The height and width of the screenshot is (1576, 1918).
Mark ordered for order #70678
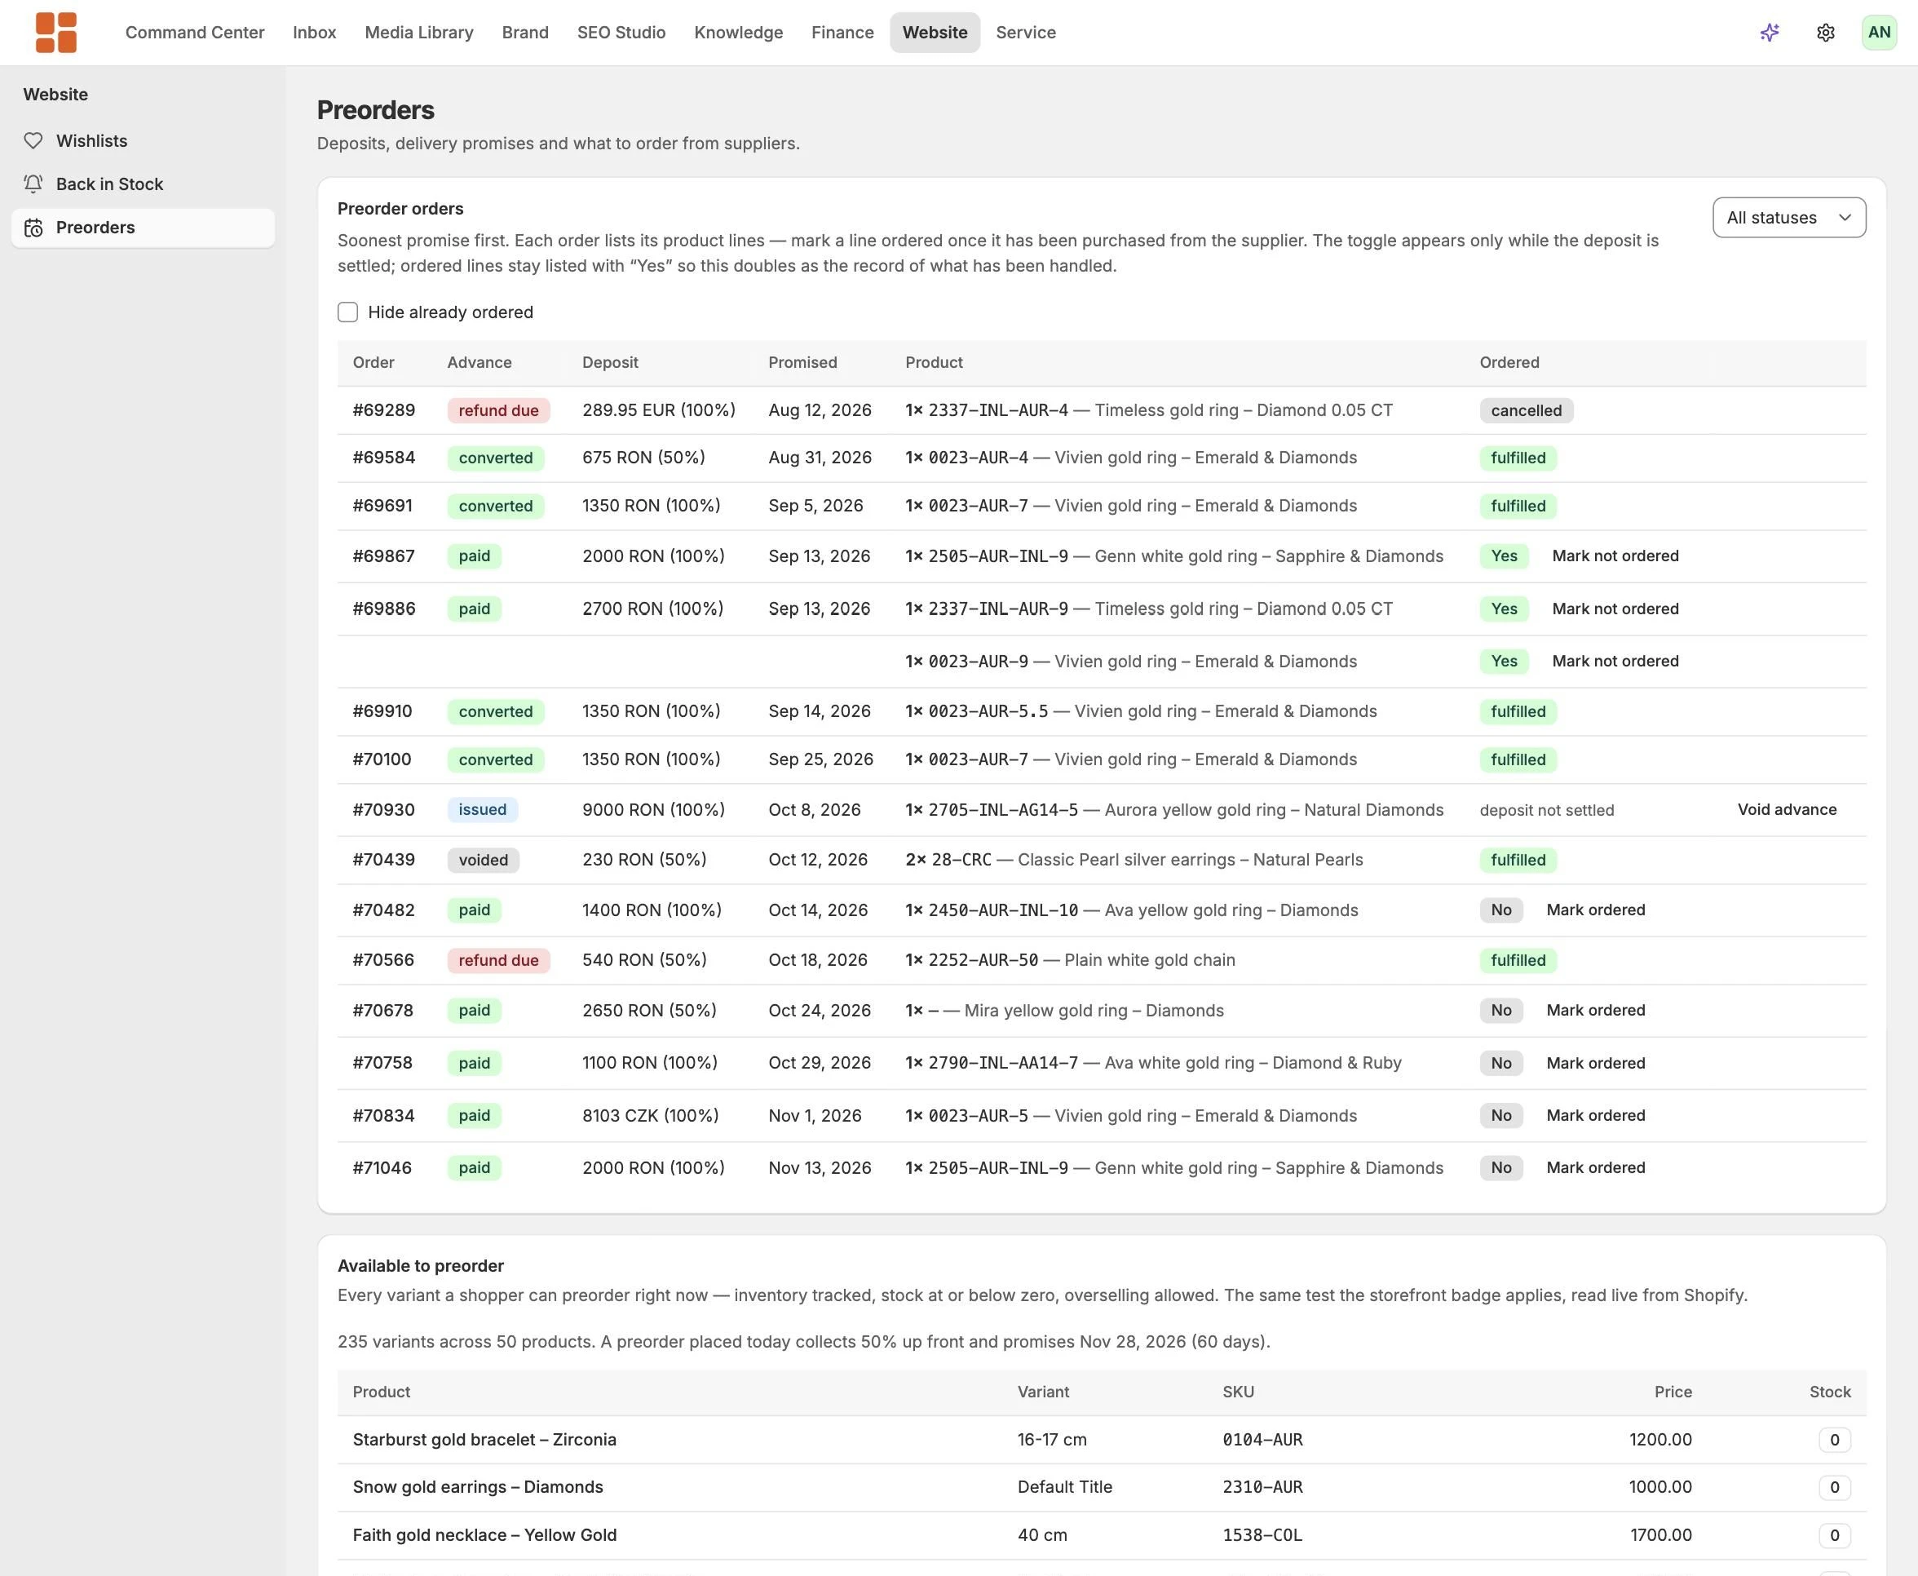1595,1011
